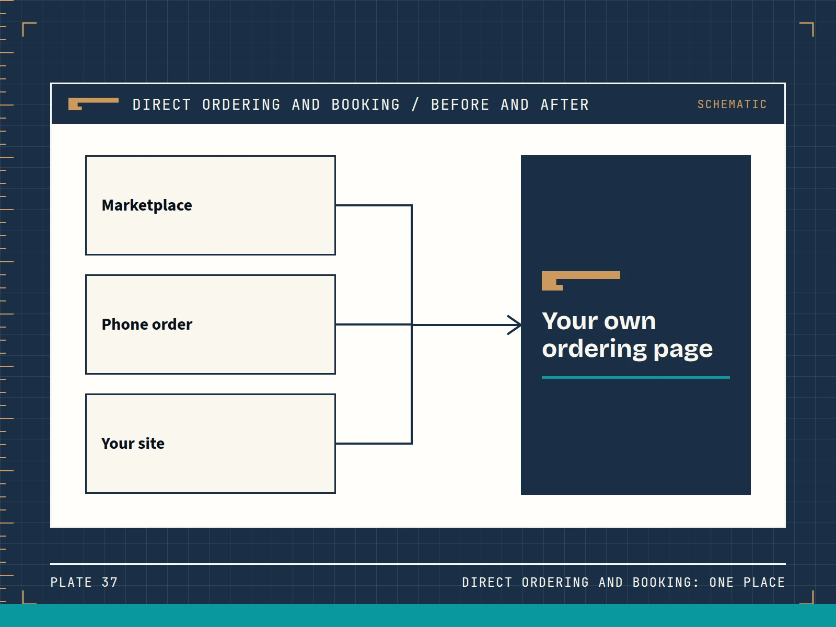The image size is (836, 627).
Task: Select the Phone order box
Action: click(211, 324)
